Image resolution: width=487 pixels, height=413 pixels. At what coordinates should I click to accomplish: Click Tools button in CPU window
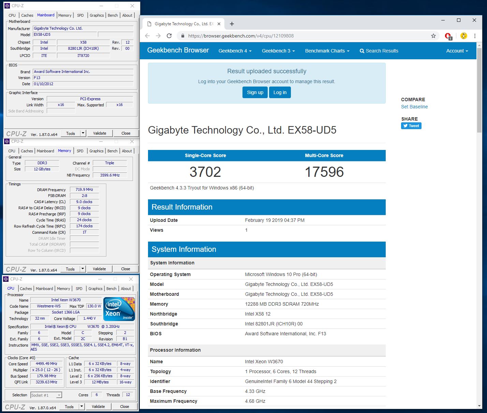point(69,407)
